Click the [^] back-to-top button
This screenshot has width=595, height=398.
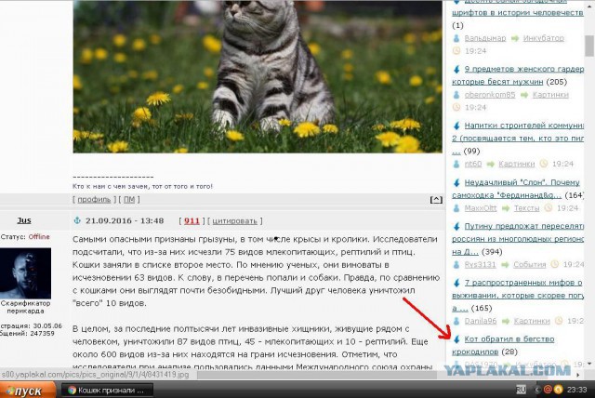(x=436, y=200)
